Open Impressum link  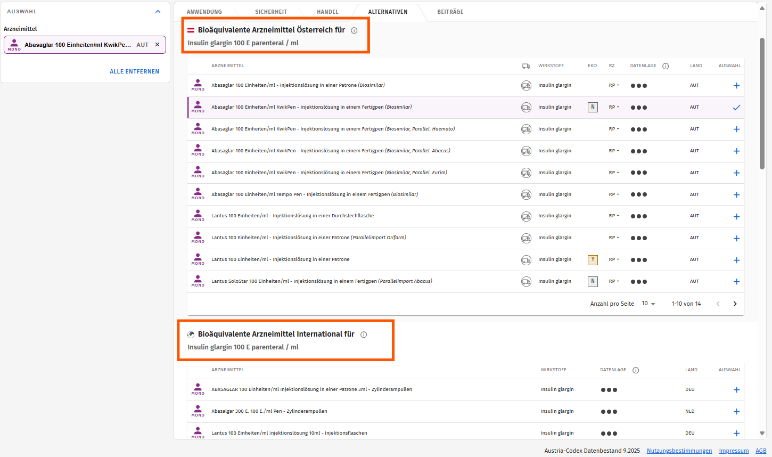[x=734, y=451]
